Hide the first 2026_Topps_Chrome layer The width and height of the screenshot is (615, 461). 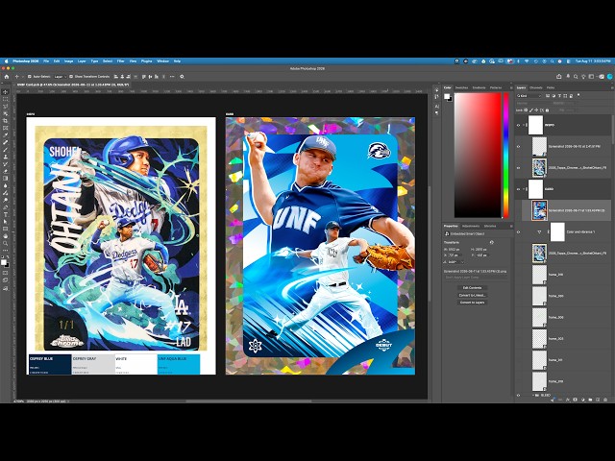[x=519, y=168]
